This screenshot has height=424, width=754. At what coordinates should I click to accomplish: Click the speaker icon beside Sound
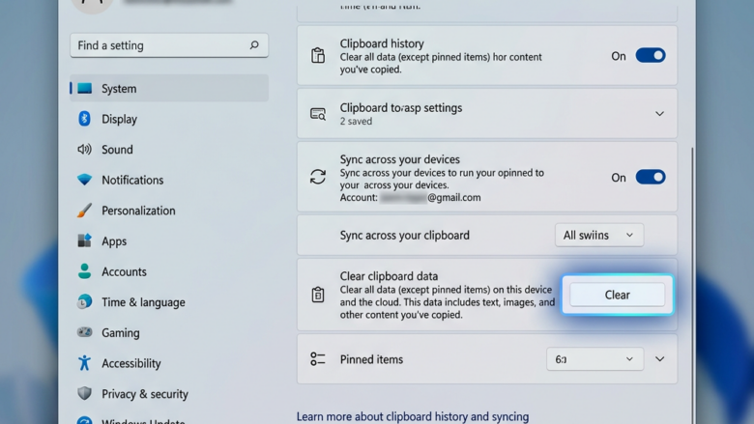point(84,150)
